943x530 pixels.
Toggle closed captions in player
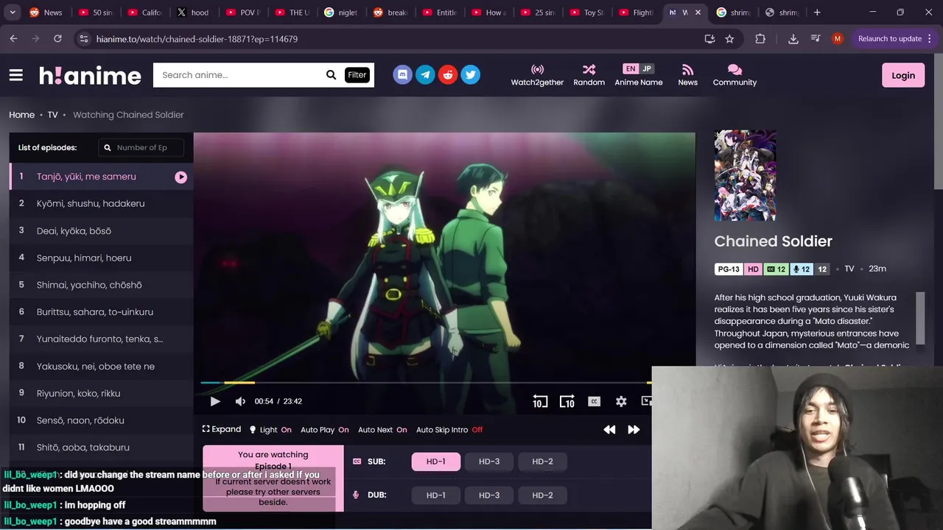[x=594, y=401]
